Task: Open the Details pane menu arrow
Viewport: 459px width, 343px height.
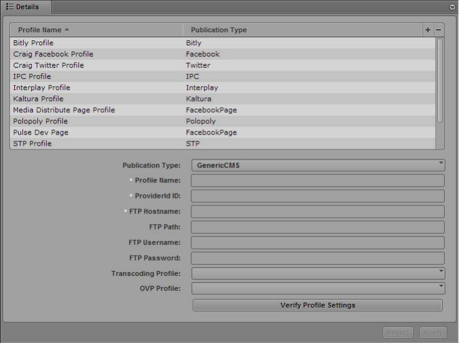Action: pos(452,7)
